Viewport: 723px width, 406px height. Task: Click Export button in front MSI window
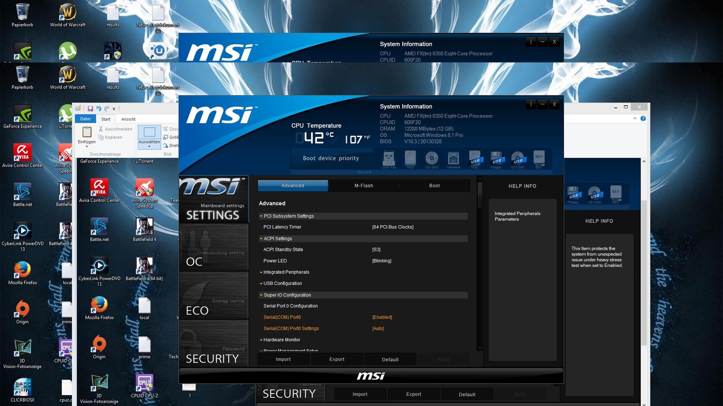click(x=337, y=360)
